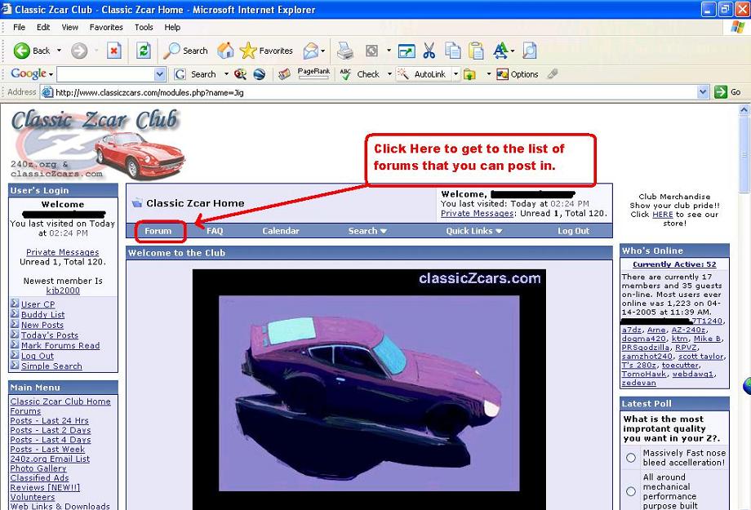Viewport: 751px width, 510px height.
Task: Click the Paste clipboard icon
Action: [476, 51]
